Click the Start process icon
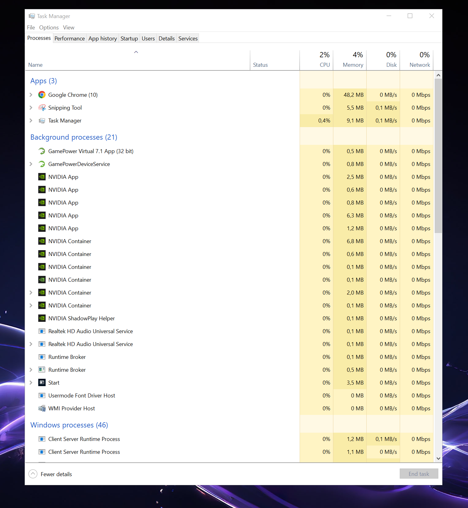This screenshot has width=468, height=508. (x=42, y=383)
